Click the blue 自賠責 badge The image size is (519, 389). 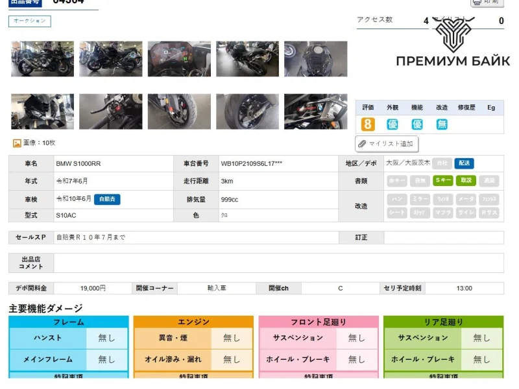click(107, 199)
